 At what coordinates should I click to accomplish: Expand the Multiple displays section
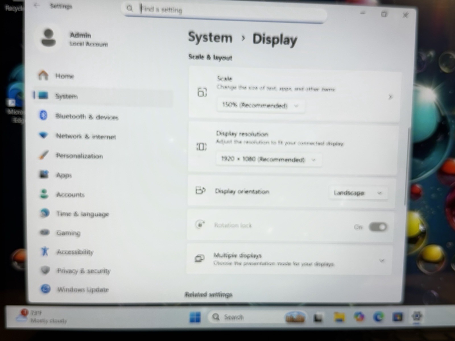[x=382, y=261]
